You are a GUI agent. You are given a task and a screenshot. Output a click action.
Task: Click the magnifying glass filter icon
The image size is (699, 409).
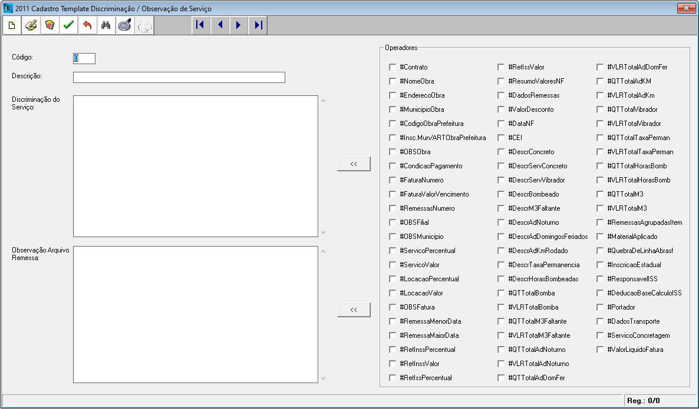(126, 25)
